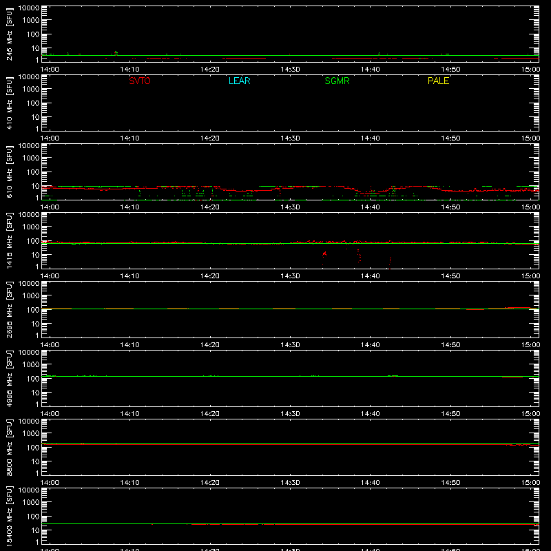Click 14:30 tick label below 1415 MHz panel

tap(290, 276)
